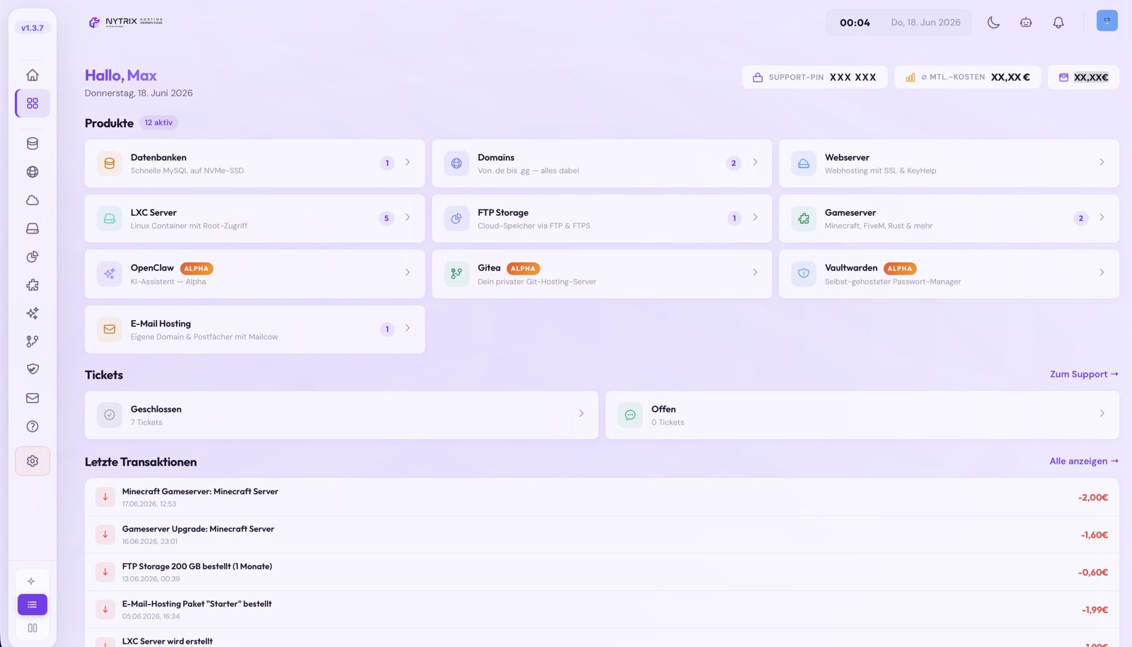Click the -0,60€ transaction amount

coord(1093,573)
